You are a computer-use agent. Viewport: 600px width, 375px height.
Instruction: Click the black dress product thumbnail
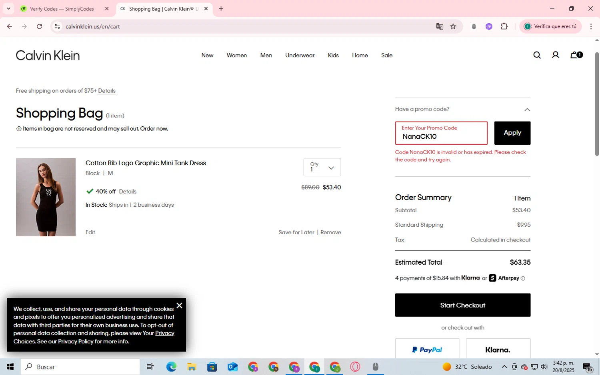pos(46,197)
